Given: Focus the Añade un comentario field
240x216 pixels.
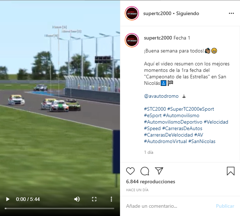Looking at the screenshot, I should click(168, 206).
